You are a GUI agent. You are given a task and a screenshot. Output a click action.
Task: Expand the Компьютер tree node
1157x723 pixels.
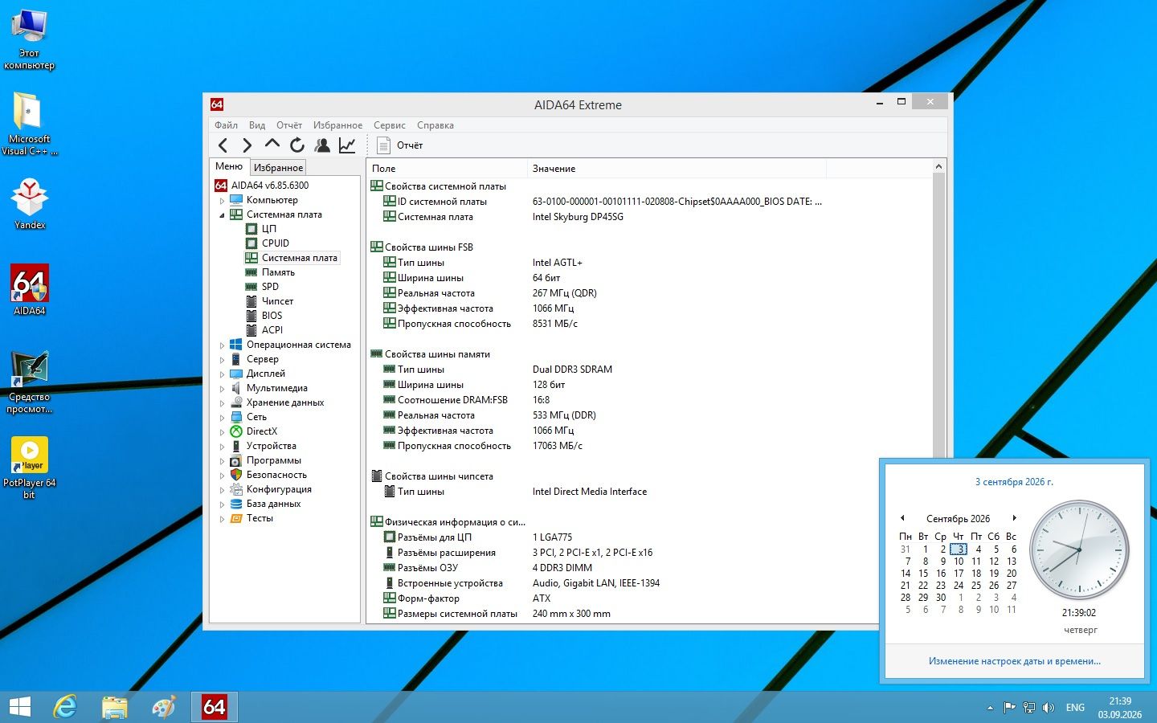coord(223,201)
